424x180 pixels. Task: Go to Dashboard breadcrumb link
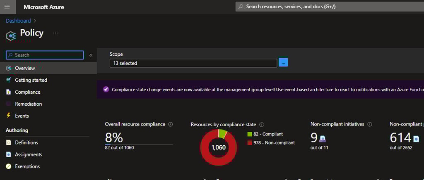[x=18, y=21]
